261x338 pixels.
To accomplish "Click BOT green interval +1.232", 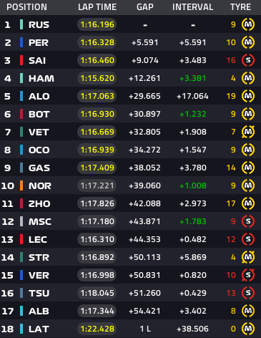I will [192, 114].
